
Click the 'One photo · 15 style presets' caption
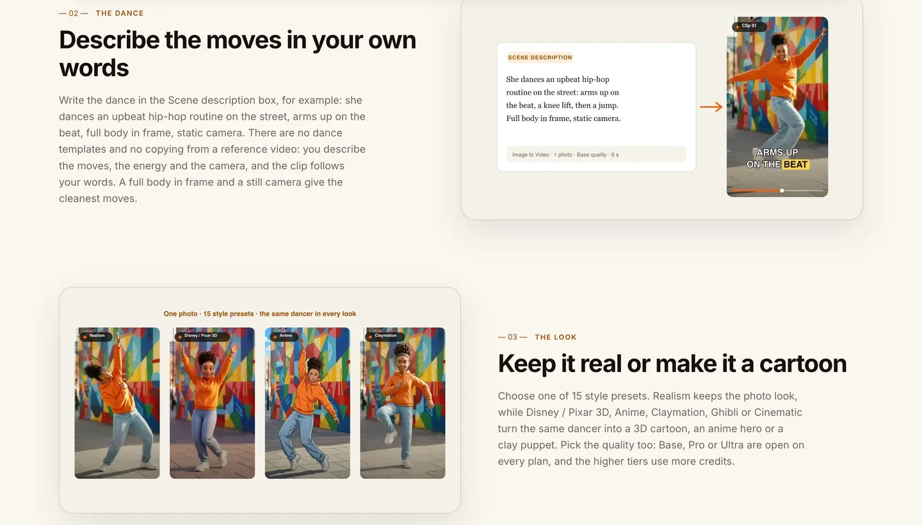pos(260,314)
